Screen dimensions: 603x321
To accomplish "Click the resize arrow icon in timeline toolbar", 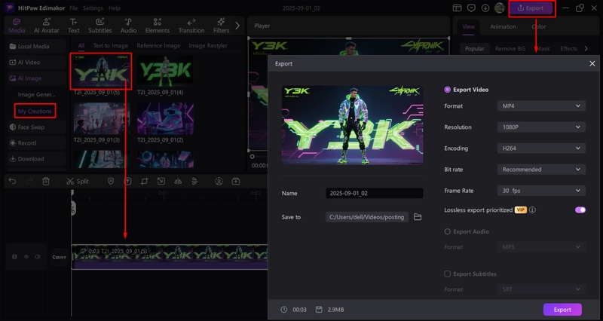I will coord(161,181).
